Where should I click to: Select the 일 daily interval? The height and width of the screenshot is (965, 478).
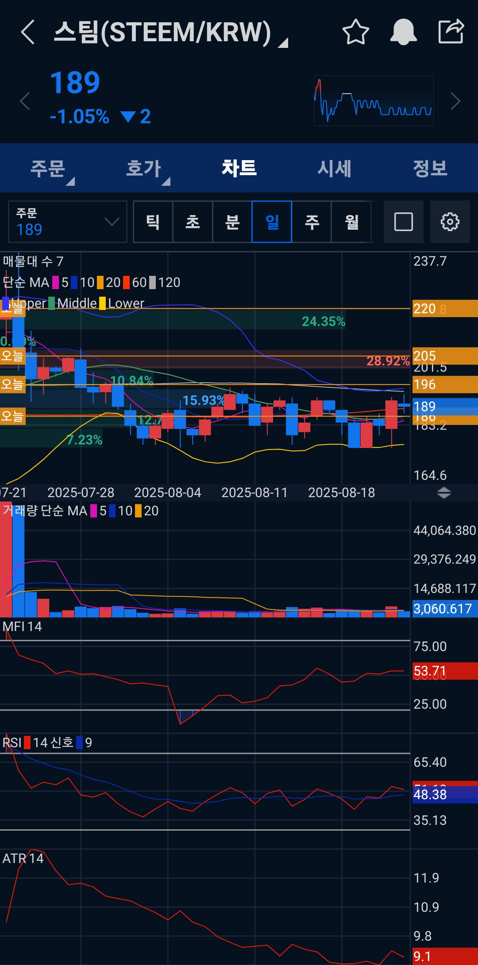point(272,222)
